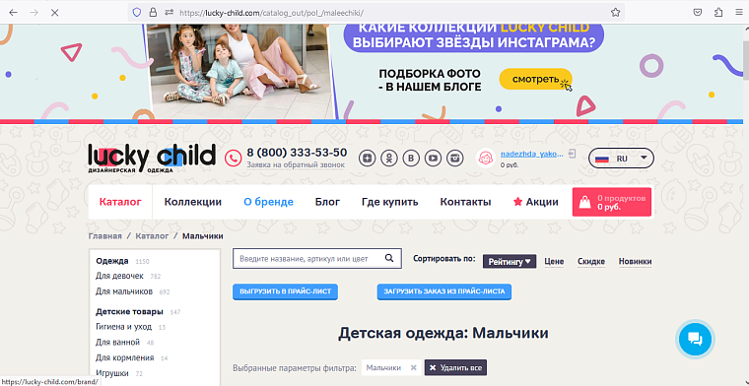Go to Главная breadcrumb
The height and width of the screenshot is (386, 749).
(105, 236)
